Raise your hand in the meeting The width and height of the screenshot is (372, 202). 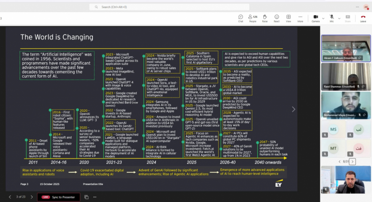coord(264,18)
